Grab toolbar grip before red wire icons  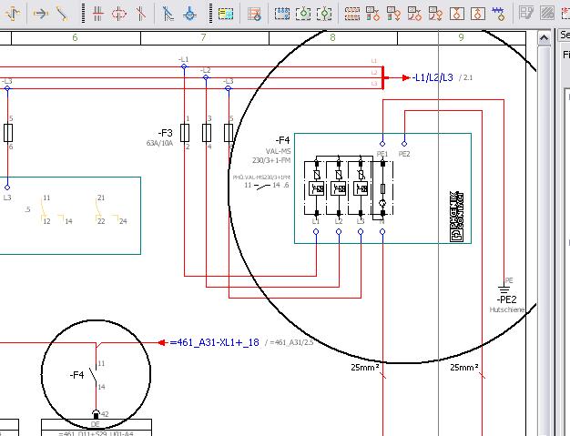83,14
